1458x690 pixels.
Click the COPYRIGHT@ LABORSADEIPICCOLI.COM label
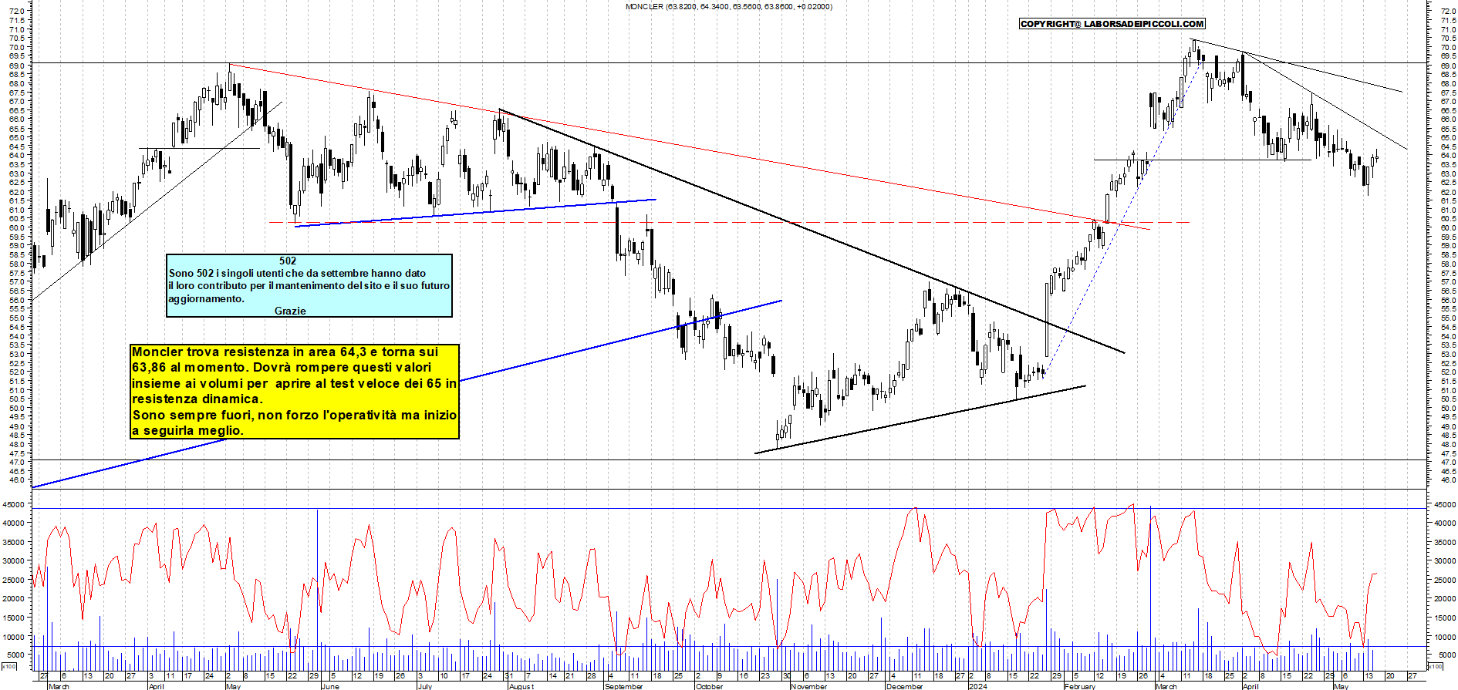[x=1112, y=24]
